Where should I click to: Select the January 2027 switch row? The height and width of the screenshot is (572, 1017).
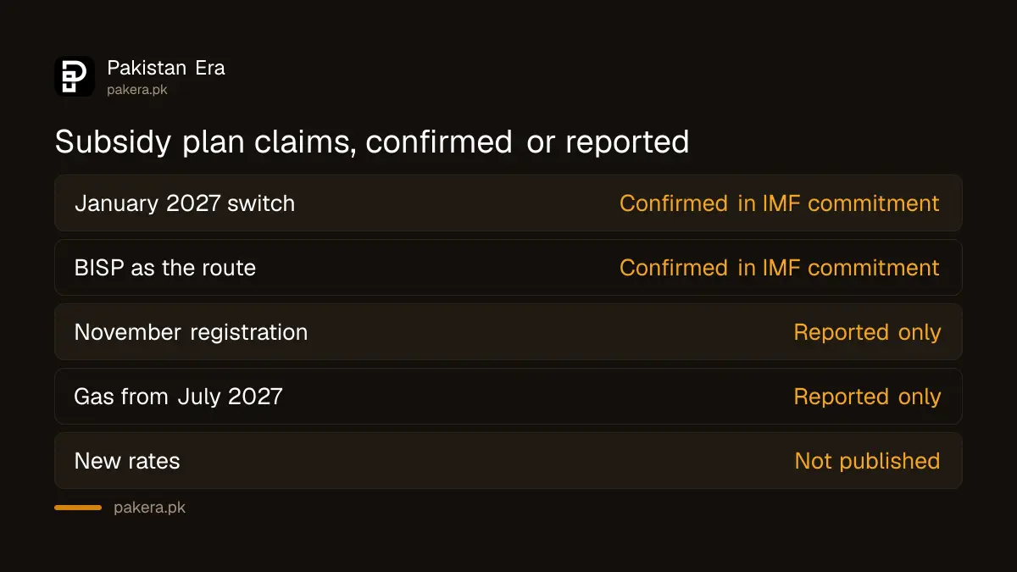(x=508, y=203)
